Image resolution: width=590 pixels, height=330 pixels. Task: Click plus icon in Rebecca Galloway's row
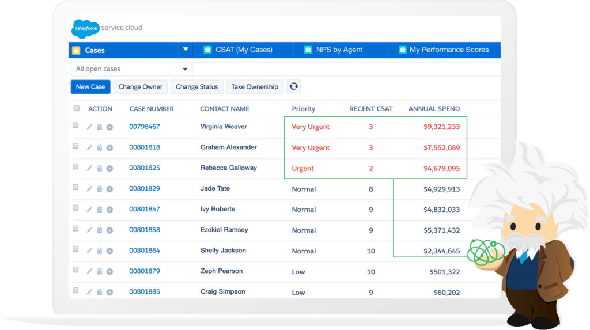[x=109, y=169]
